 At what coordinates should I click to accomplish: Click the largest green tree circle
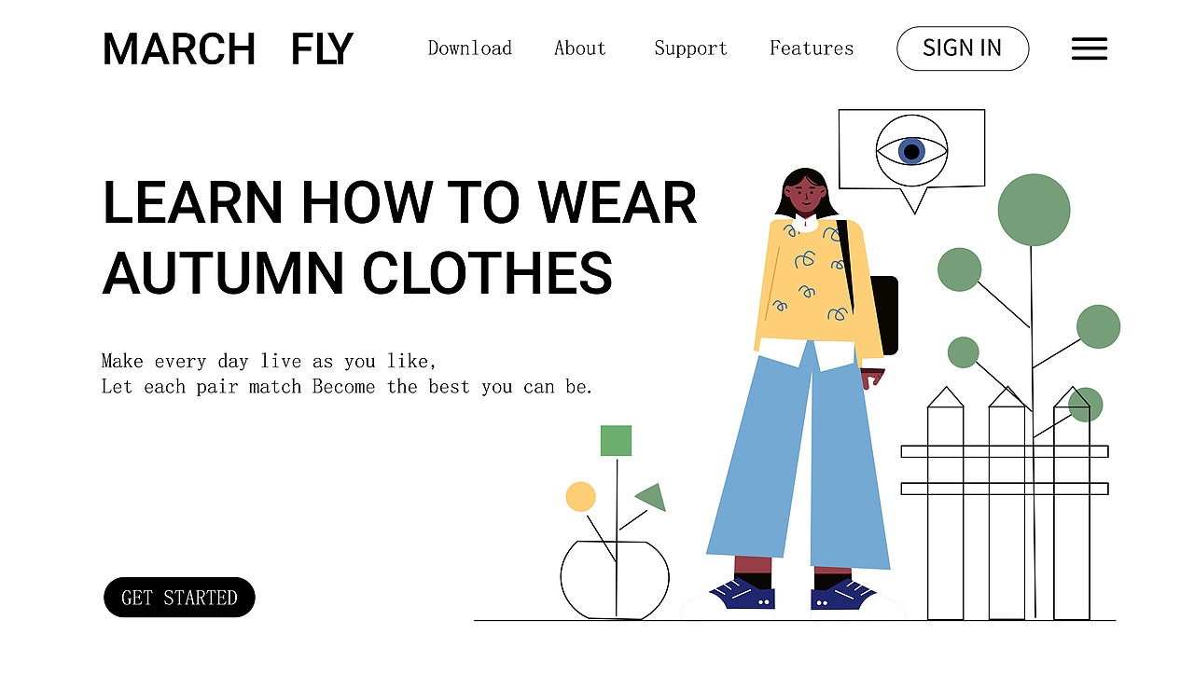pyautogui.click(x=1034, y=210)
